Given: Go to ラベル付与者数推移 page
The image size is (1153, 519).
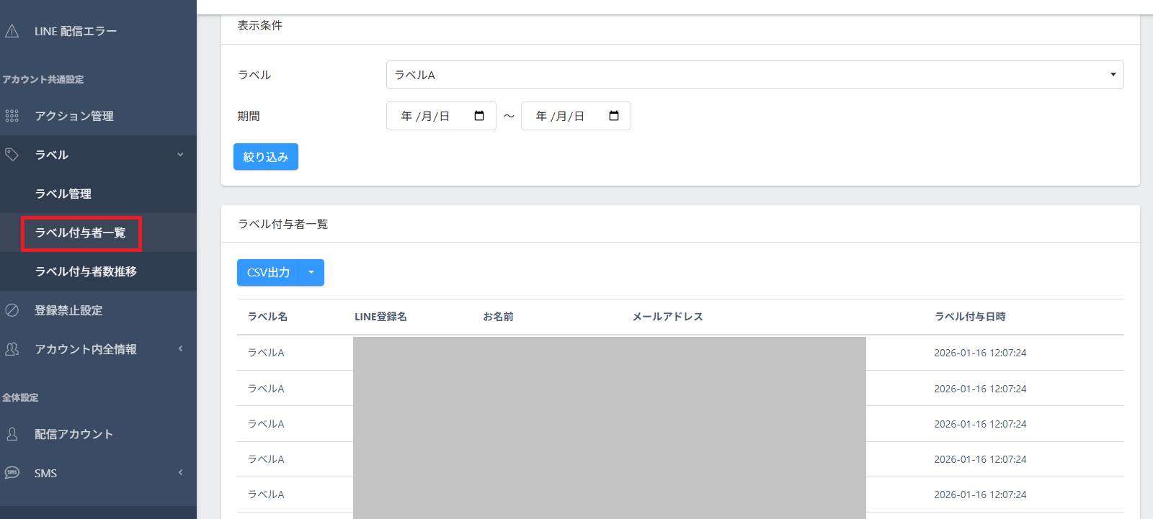Looking at the screenshot, I should coord(86,271).
